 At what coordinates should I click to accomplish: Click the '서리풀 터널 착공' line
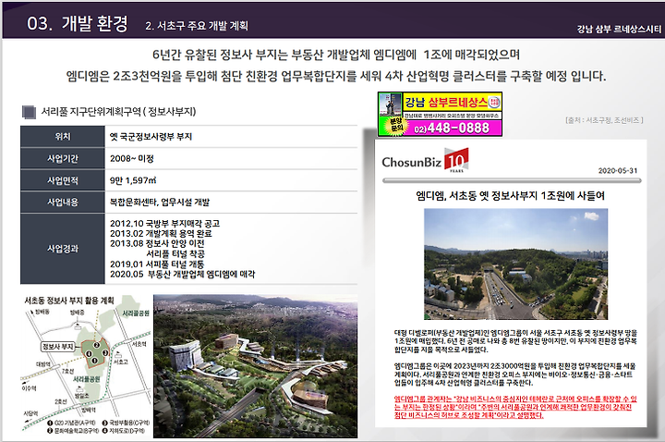[175, 254]
